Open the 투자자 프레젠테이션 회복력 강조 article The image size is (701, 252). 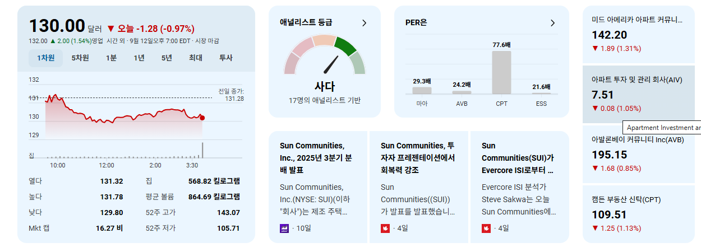tap(419, 187)
